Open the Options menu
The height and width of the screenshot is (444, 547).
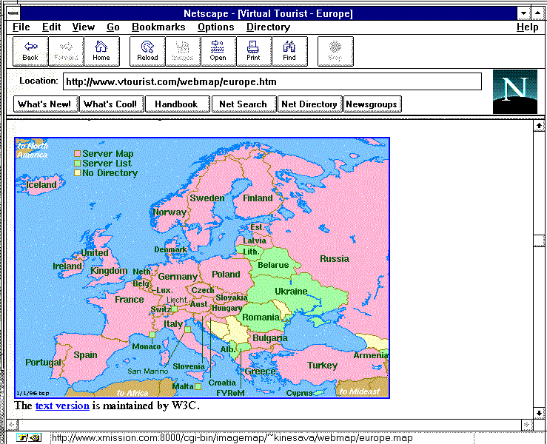click(x=215, y=27)
